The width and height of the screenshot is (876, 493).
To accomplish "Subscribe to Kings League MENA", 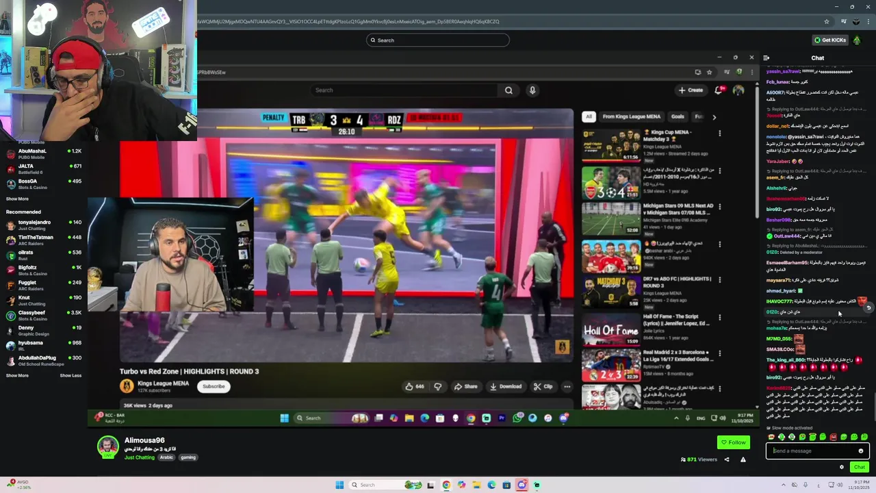I will [x=214, y=386].
